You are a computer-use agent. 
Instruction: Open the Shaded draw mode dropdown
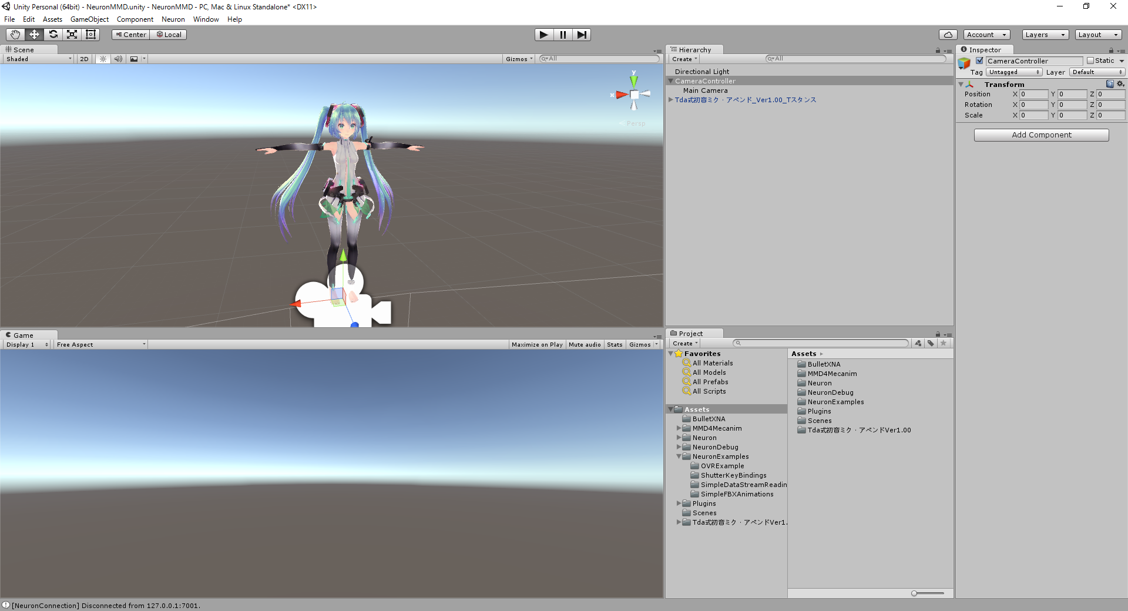point(37,59)
